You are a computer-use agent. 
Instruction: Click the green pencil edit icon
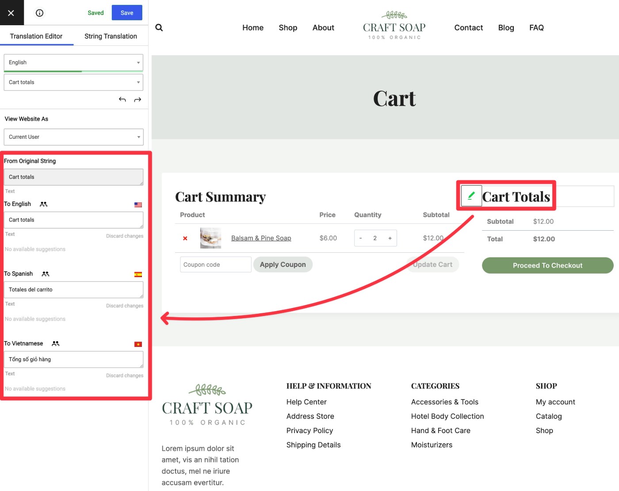pyautogui.click(x=471, y=196)
